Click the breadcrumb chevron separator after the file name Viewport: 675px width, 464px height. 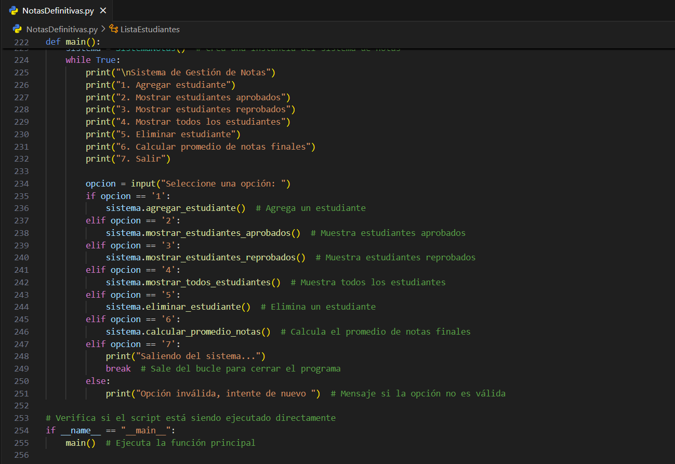point(103,29)
